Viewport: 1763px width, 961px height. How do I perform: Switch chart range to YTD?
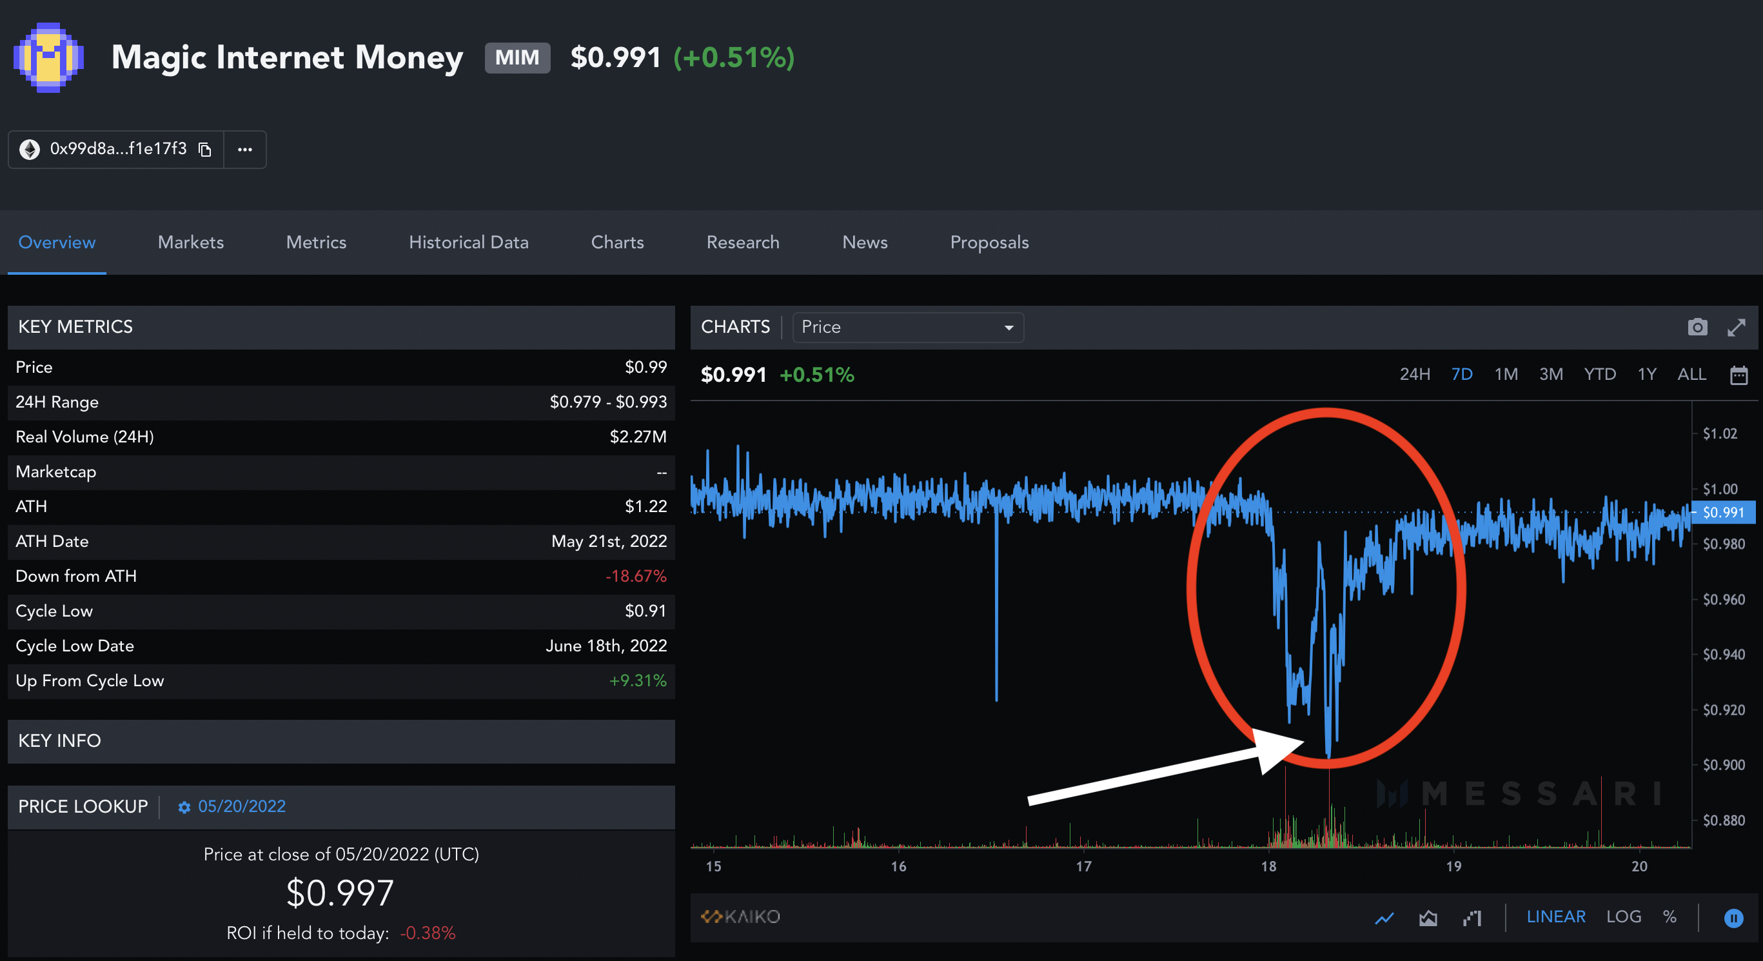point(1599,375)
